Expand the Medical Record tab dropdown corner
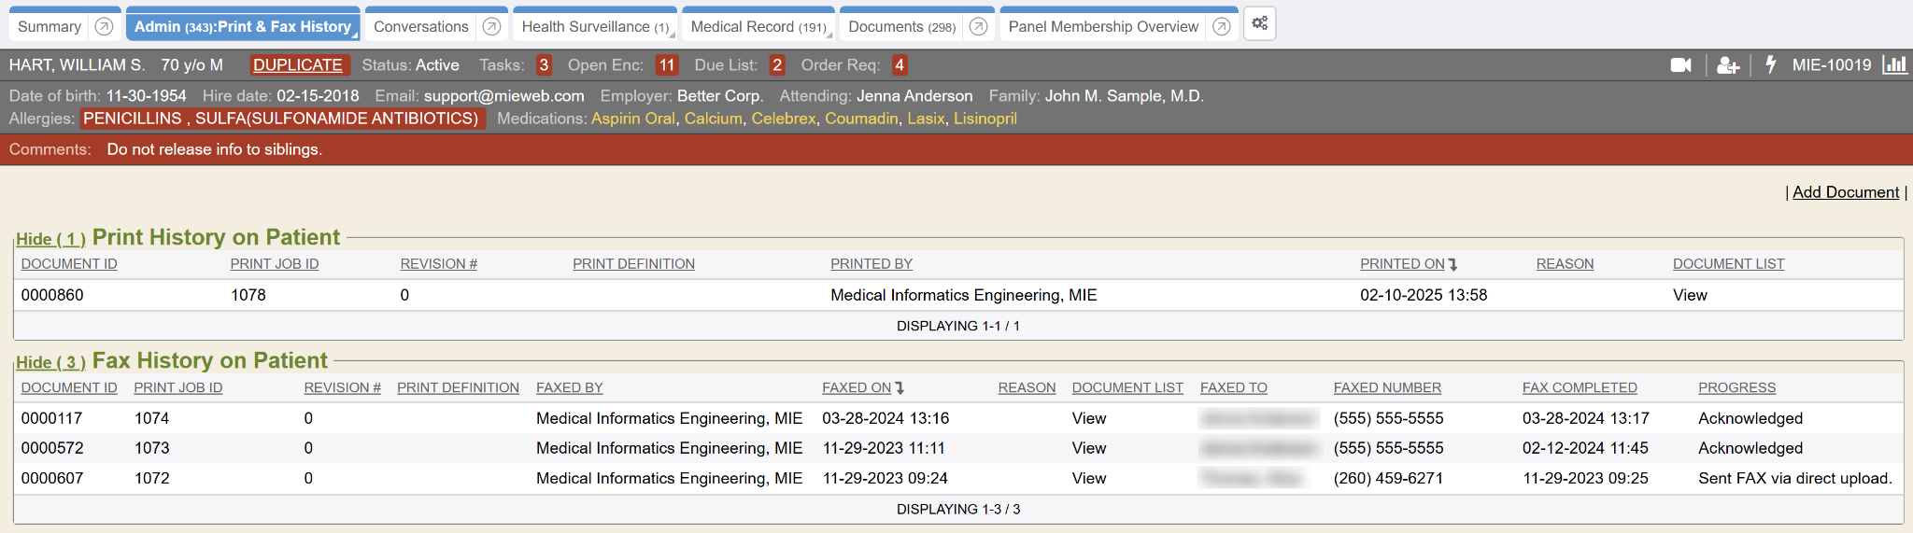Viewport: 1913px width, 533px height. coord(829,35)
